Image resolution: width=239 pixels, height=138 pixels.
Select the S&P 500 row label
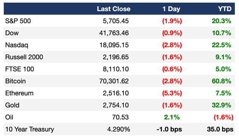click(18, 21)
